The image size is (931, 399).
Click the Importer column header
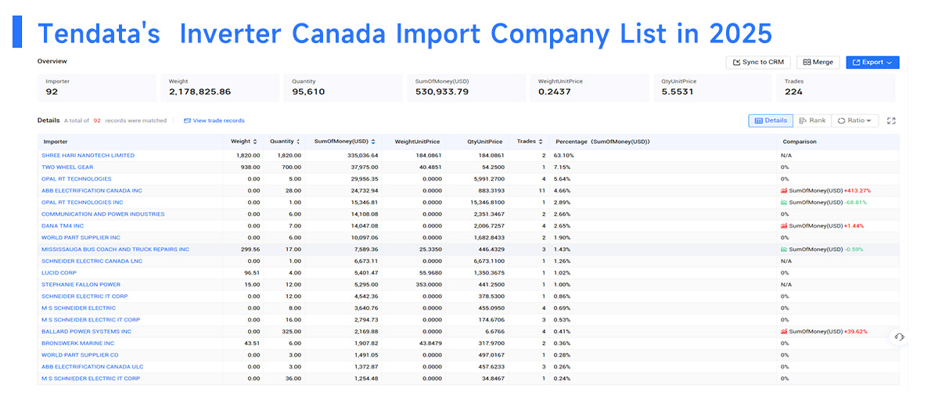point(56,142)
